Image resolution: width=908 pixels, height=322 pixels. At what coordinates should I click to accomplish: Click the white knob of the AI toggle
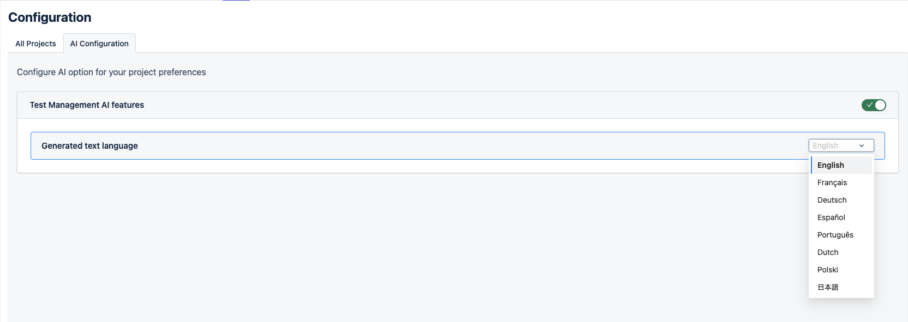[880, 105]
